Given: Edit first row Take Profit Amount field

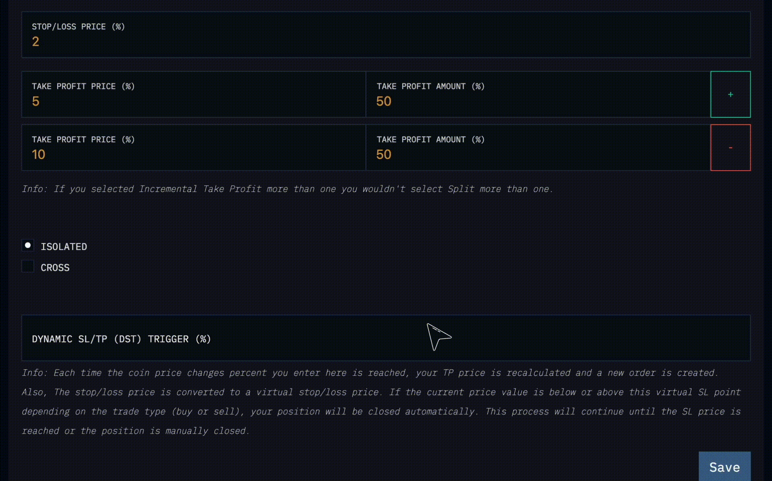Looking at the screenshot, I should coord(538,94).
